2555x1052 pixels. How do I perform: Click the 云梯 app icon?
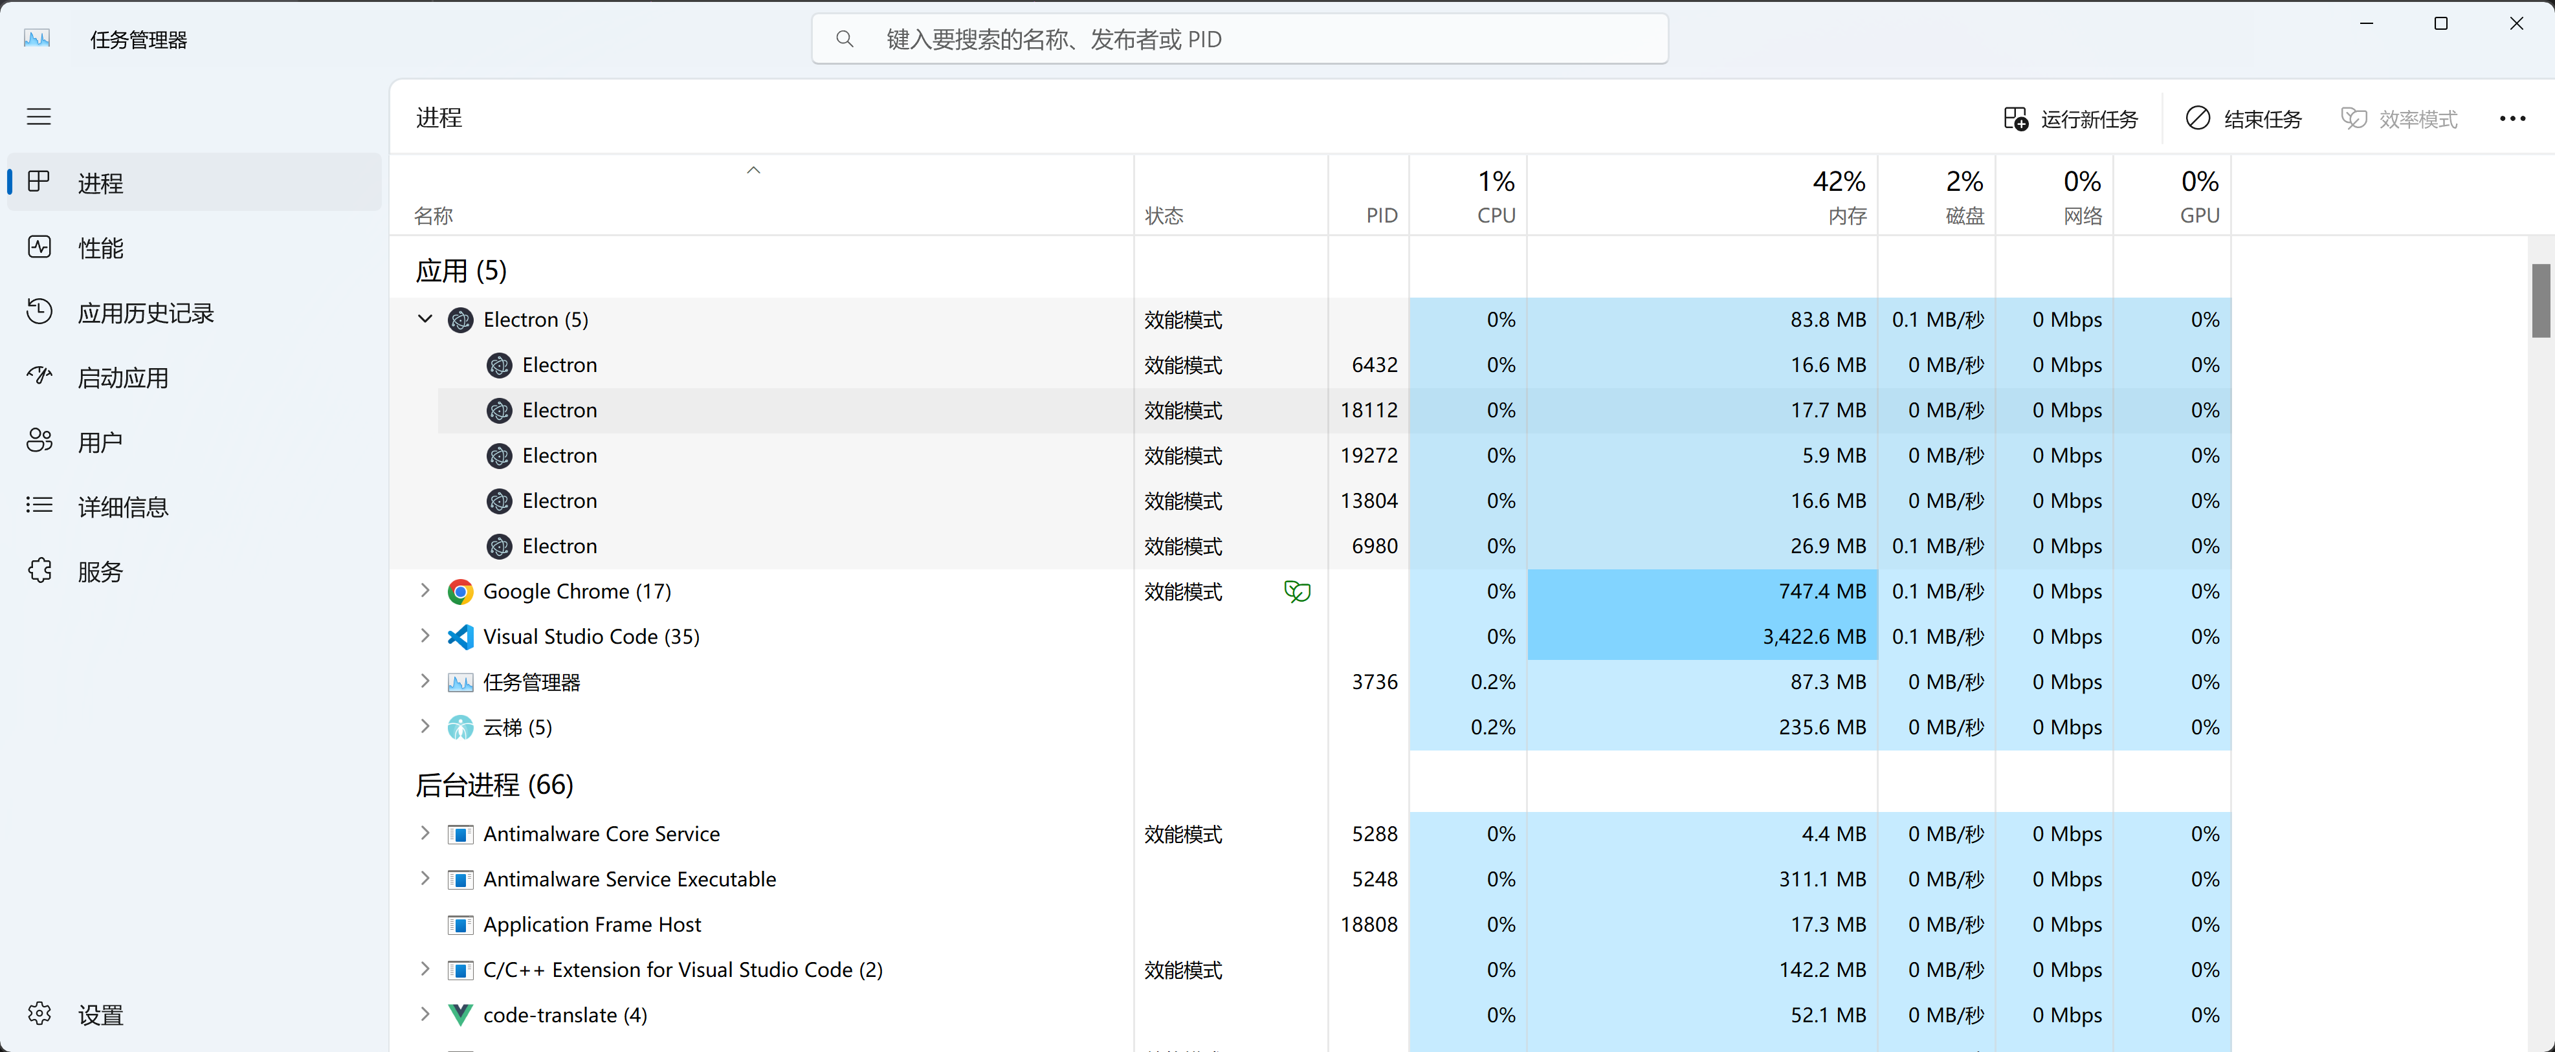[x=460, y=728]
